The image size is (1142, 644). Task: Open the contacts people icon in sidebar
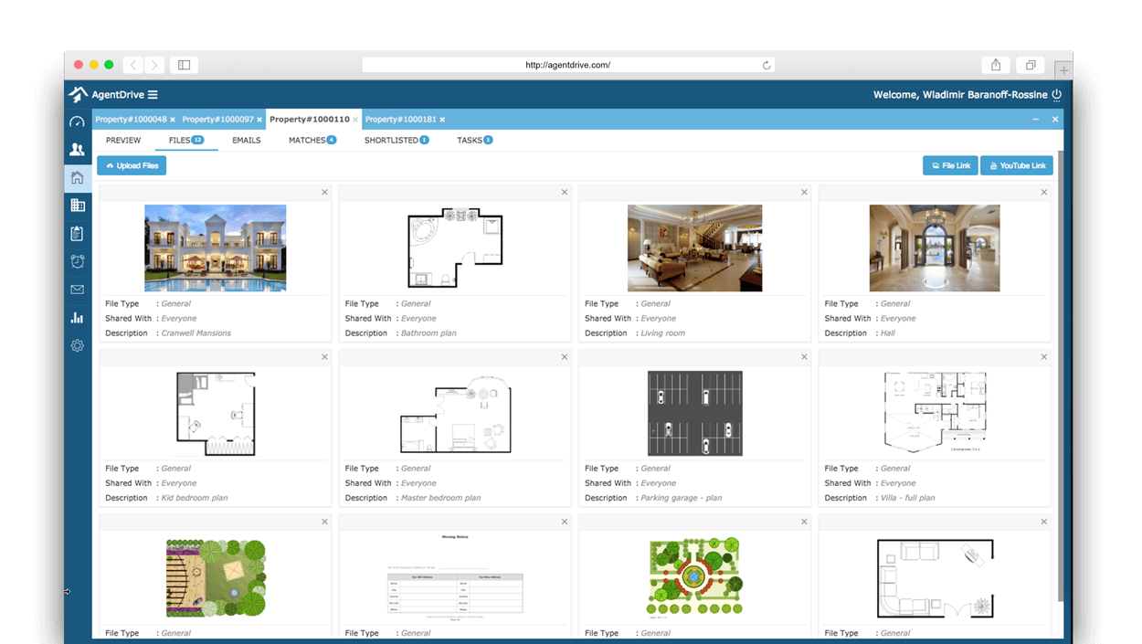(x=77, y=150)
